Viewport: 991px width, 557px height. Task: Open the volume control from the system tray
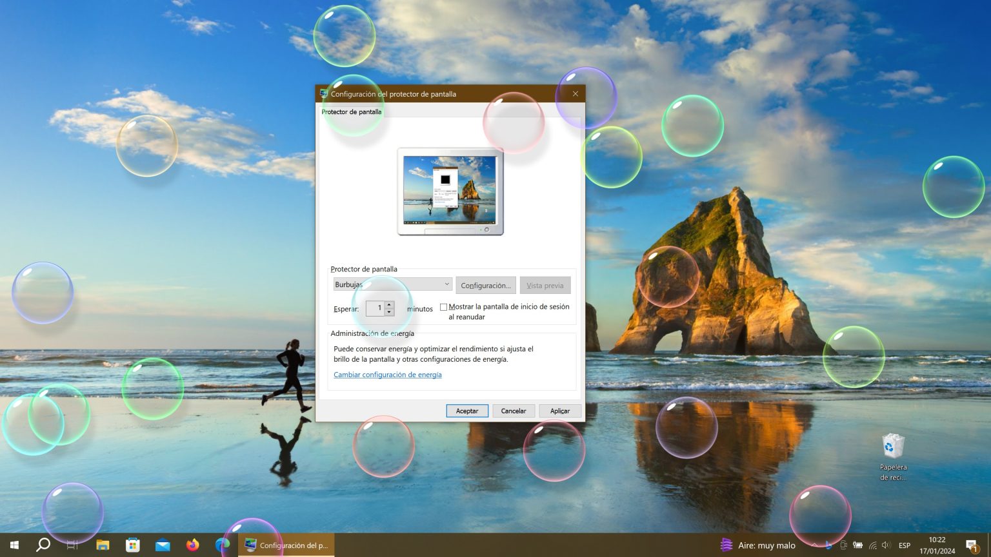(886, 545)
